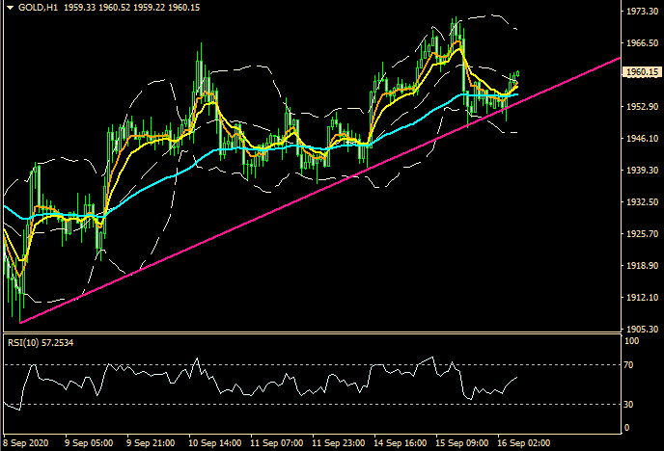The width and height of the screenshot is (664, 451).
Task: Click the RSI(10) 57.2534 indicator label
Action: [x=42, y=341]
